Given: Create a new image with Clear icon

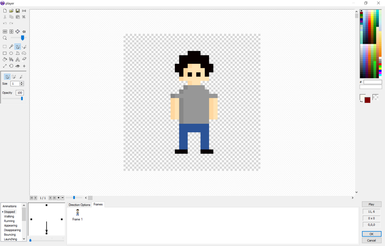Looking at the screenshot, I should pos(5,11).
